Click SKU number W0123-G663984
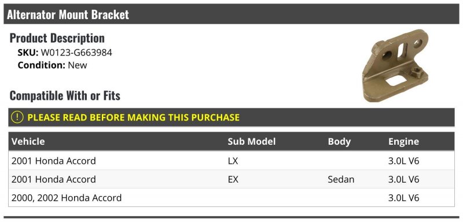 click(x=76, y=52)
